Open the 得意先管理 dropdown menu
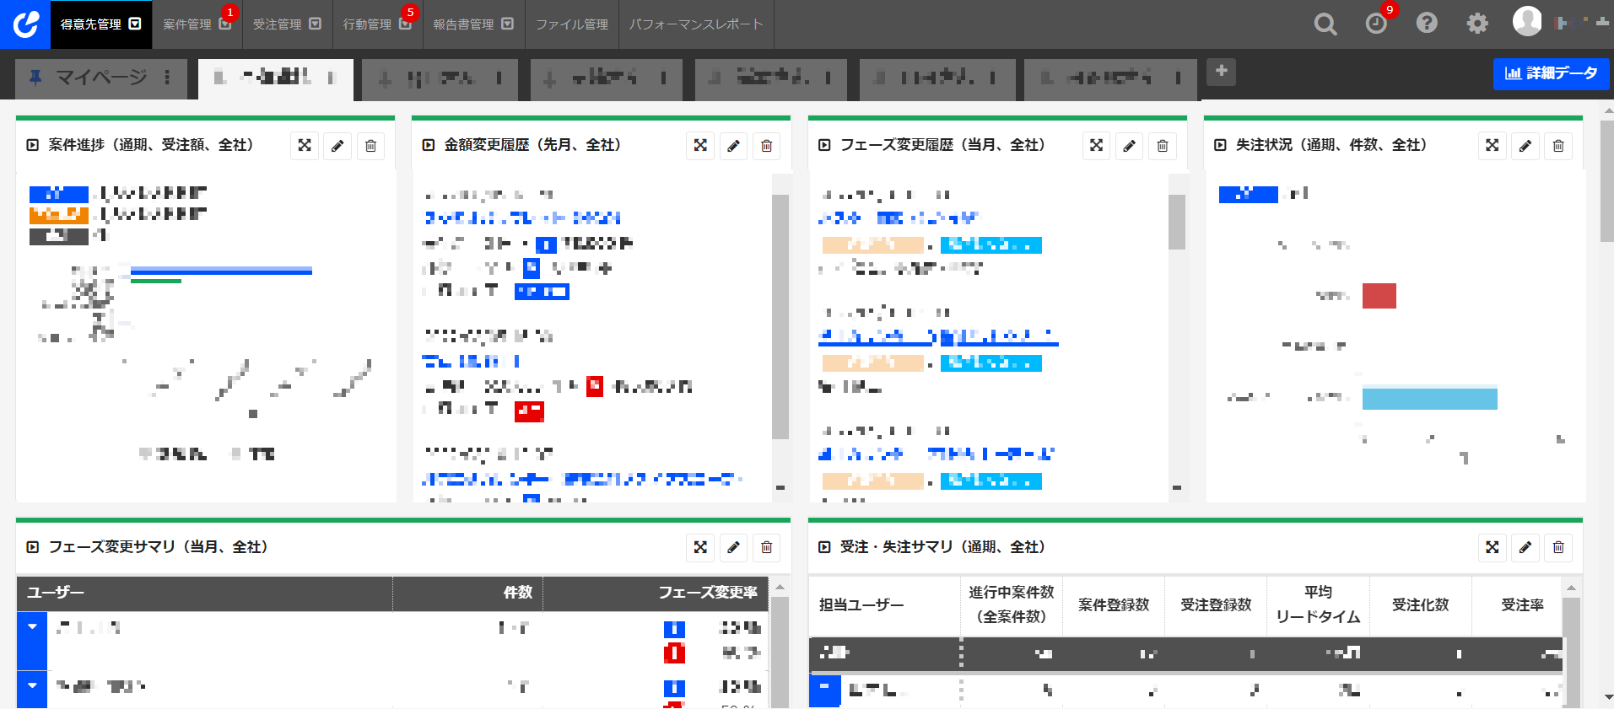 135,24
